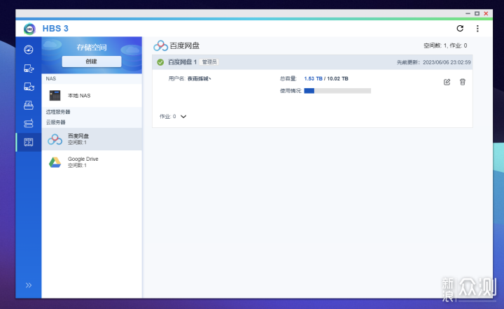Click the NAS section label

point(51,78)
